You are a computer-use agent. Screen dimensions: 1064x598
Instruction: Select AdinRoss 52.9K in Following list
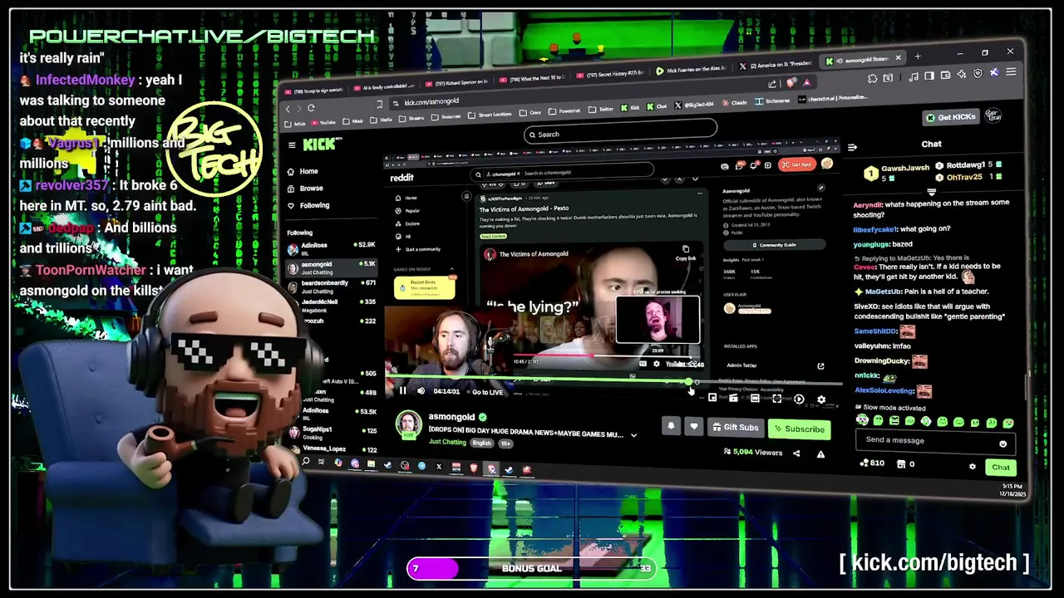tap(332, 248)
